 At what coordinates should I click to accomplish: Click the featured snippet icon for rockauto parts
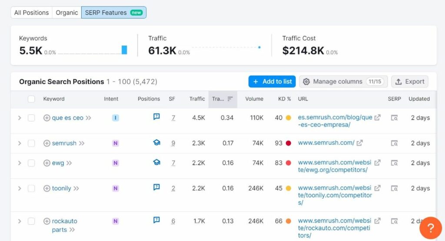[x=156, y=220]
